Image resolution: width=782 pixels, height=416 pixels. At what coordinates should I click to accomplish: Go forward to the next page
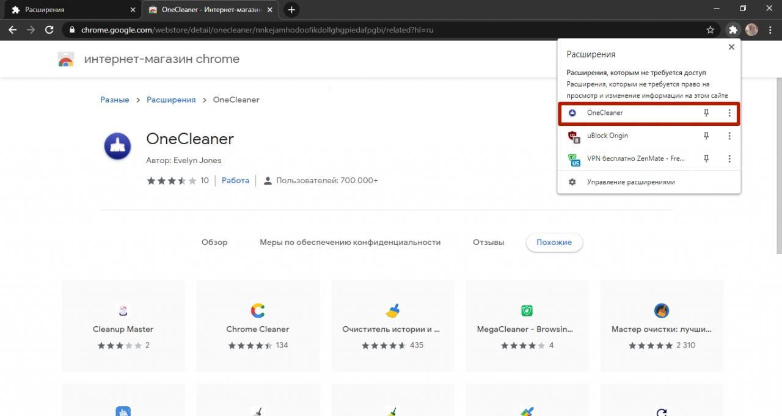tap(31, 29)
